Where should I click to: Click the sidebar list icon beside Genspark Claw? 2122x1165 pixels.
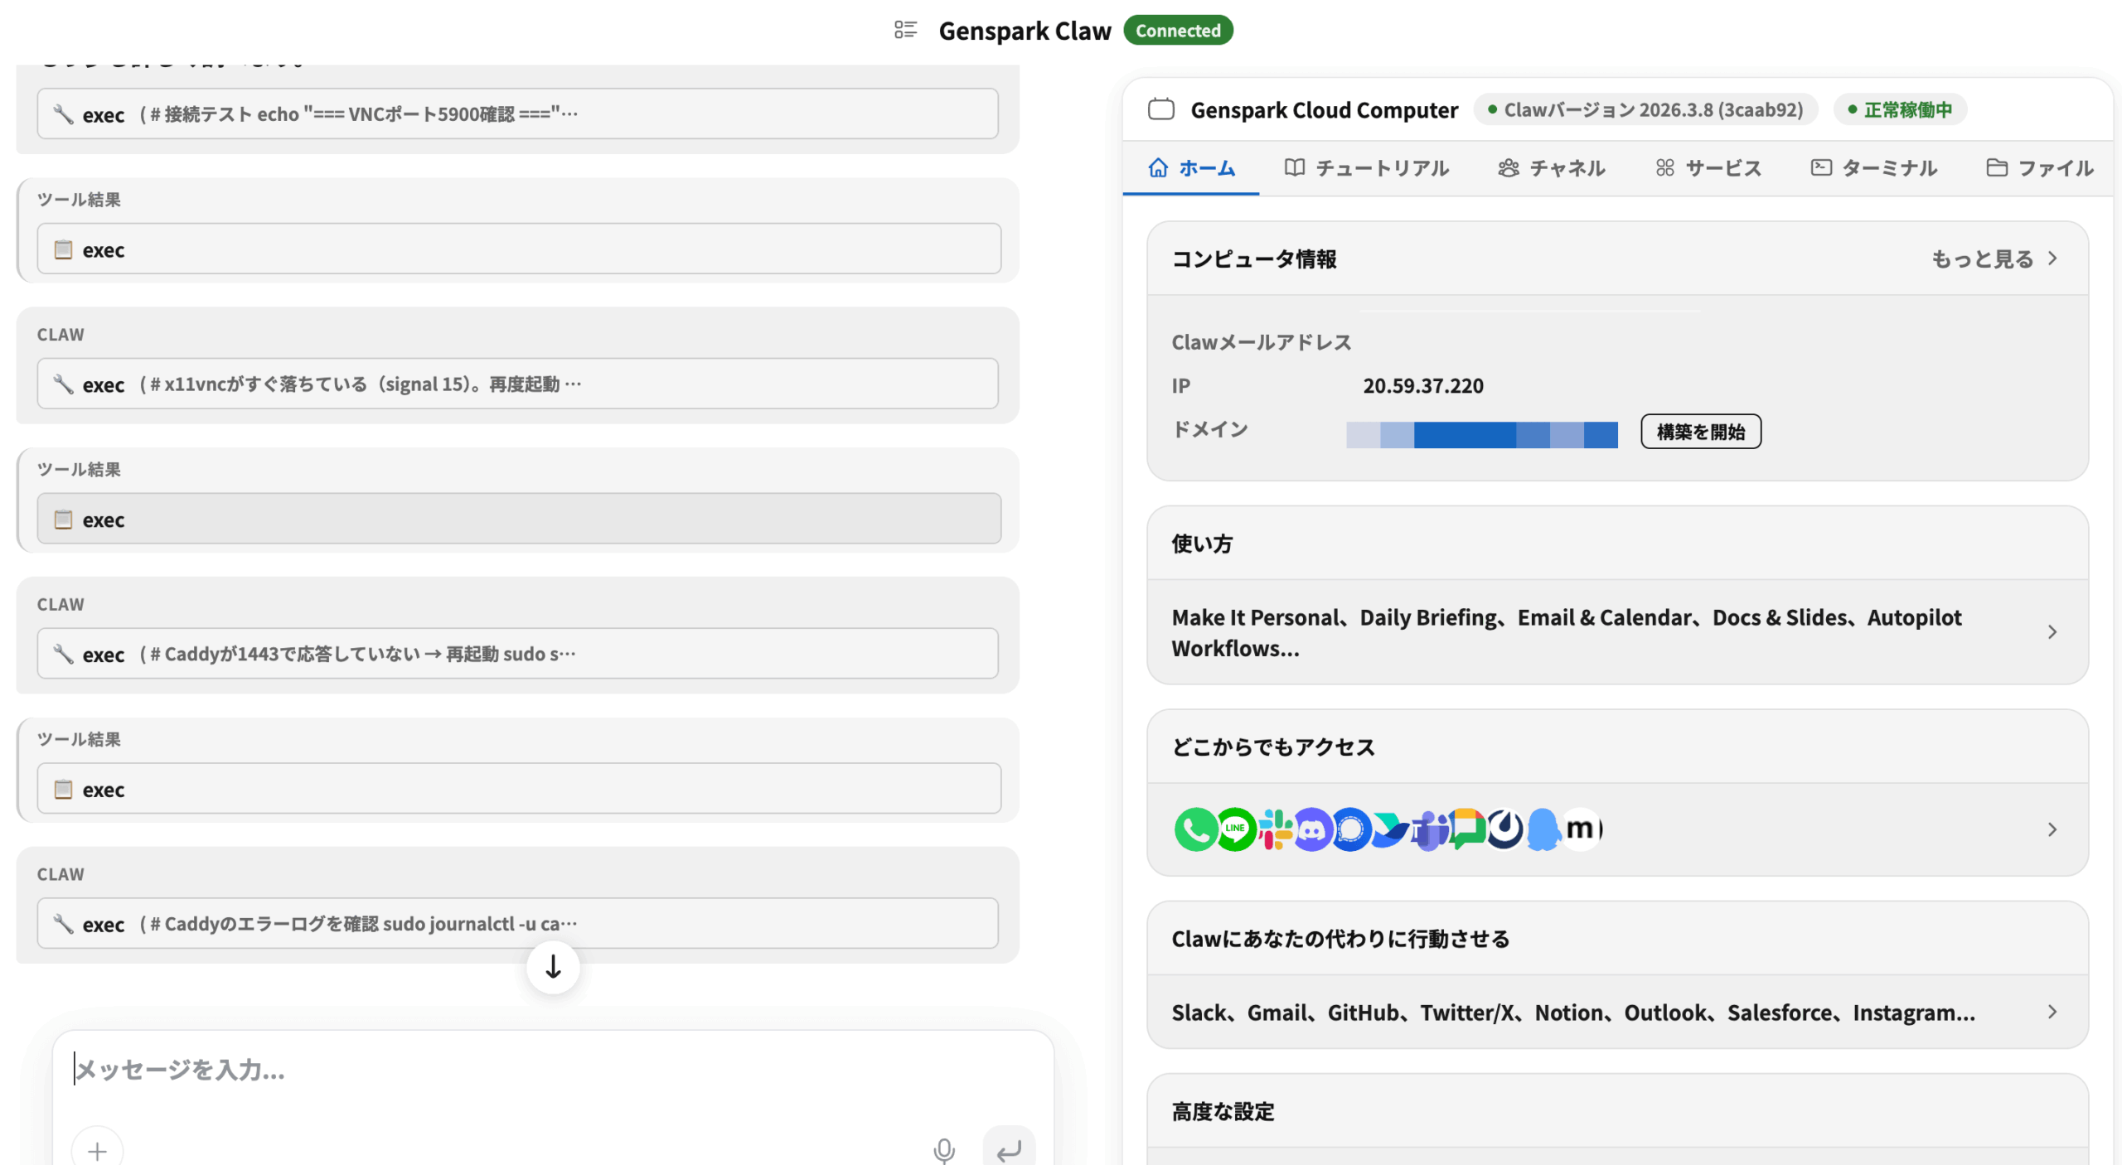coord(905,30)
